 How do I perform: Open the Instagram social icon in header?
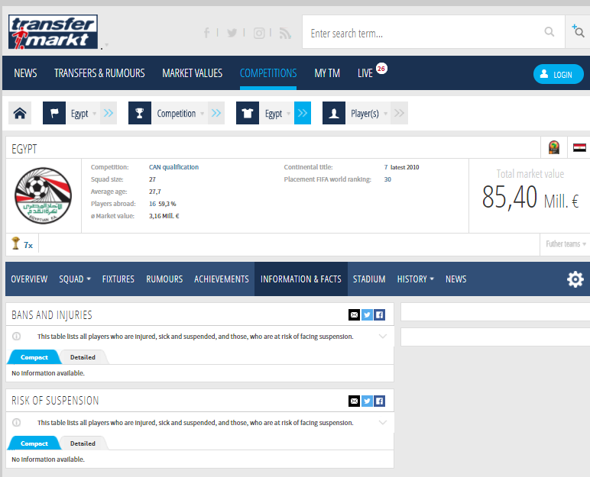(259, 33)
